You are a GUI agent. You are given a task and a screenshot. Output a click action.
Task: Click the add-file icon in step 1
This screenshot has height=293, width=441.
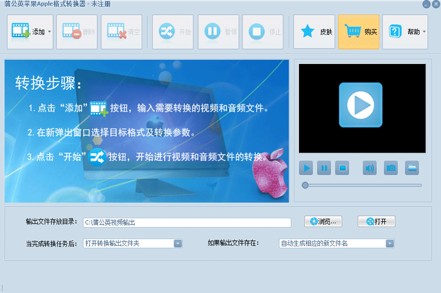coord(99,109)
